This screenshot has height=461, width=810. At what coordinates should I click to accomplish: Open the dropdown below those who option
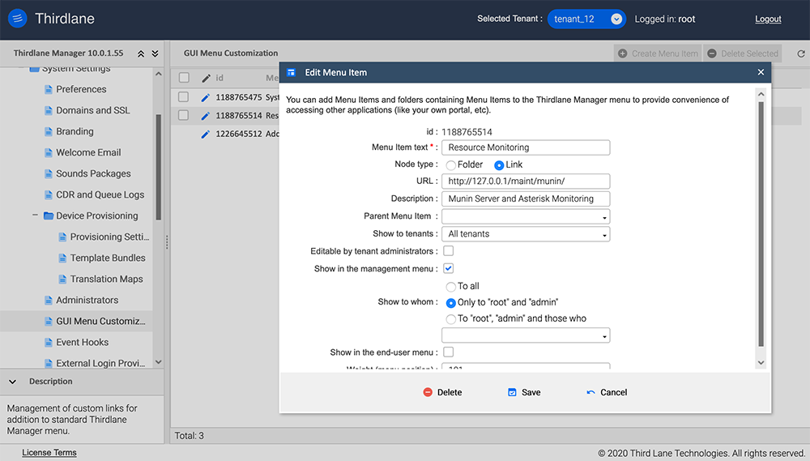[x=526, y=335]
